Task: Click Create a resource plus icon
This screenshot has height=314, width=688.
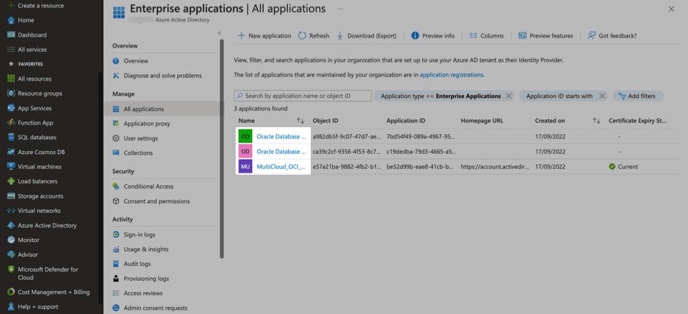Action: tap(11, 6)
